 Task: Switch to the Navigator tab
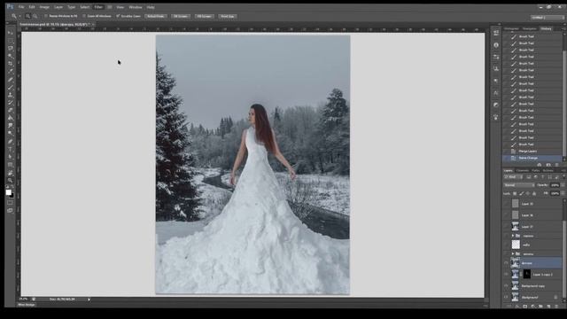coord(530,28)
